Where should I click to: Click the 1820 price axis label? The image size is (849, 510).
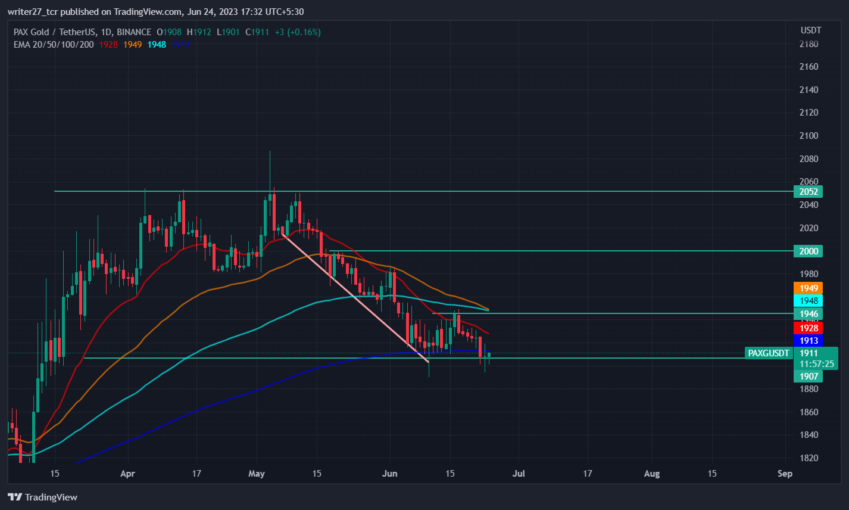[x=809, y=458]
